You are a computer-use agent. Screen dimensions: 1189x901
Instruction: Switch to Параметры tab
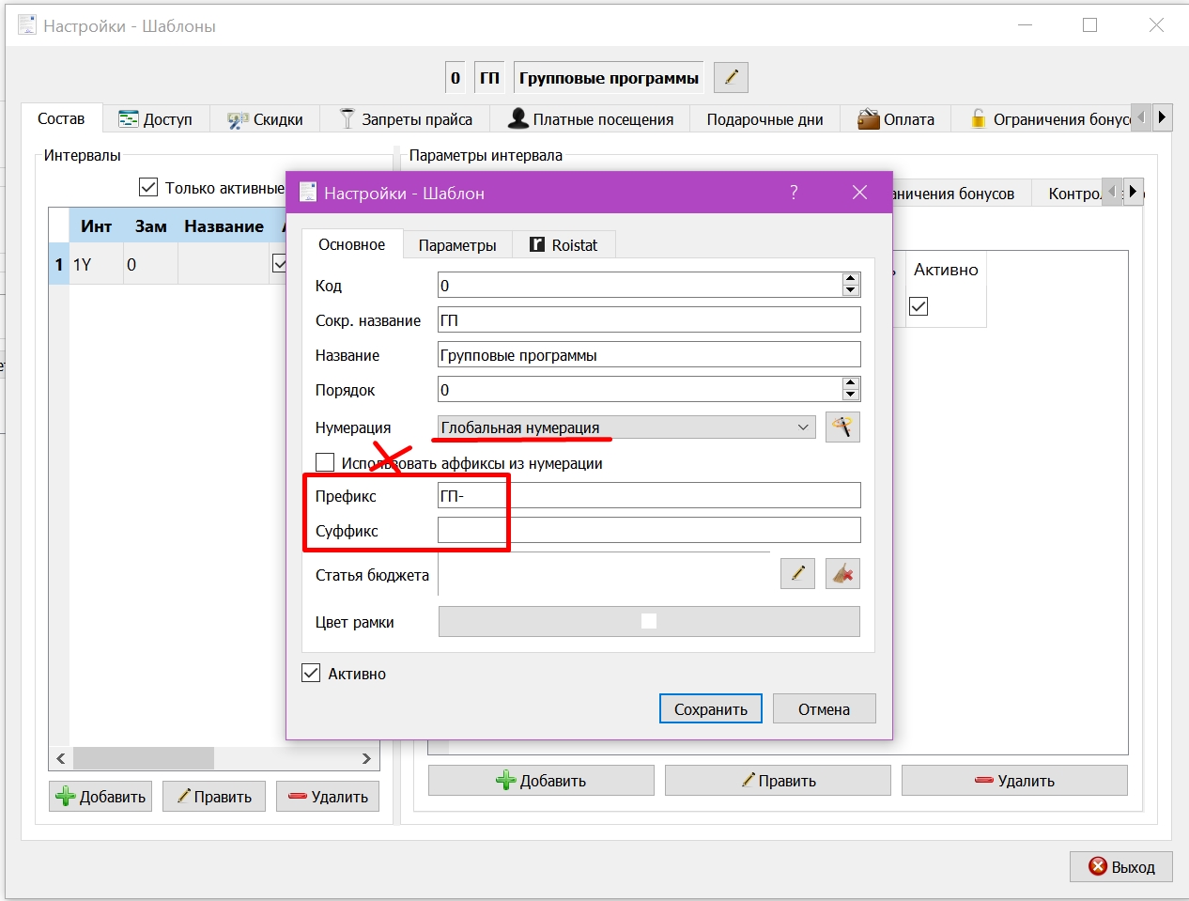(x=457, y=245)
